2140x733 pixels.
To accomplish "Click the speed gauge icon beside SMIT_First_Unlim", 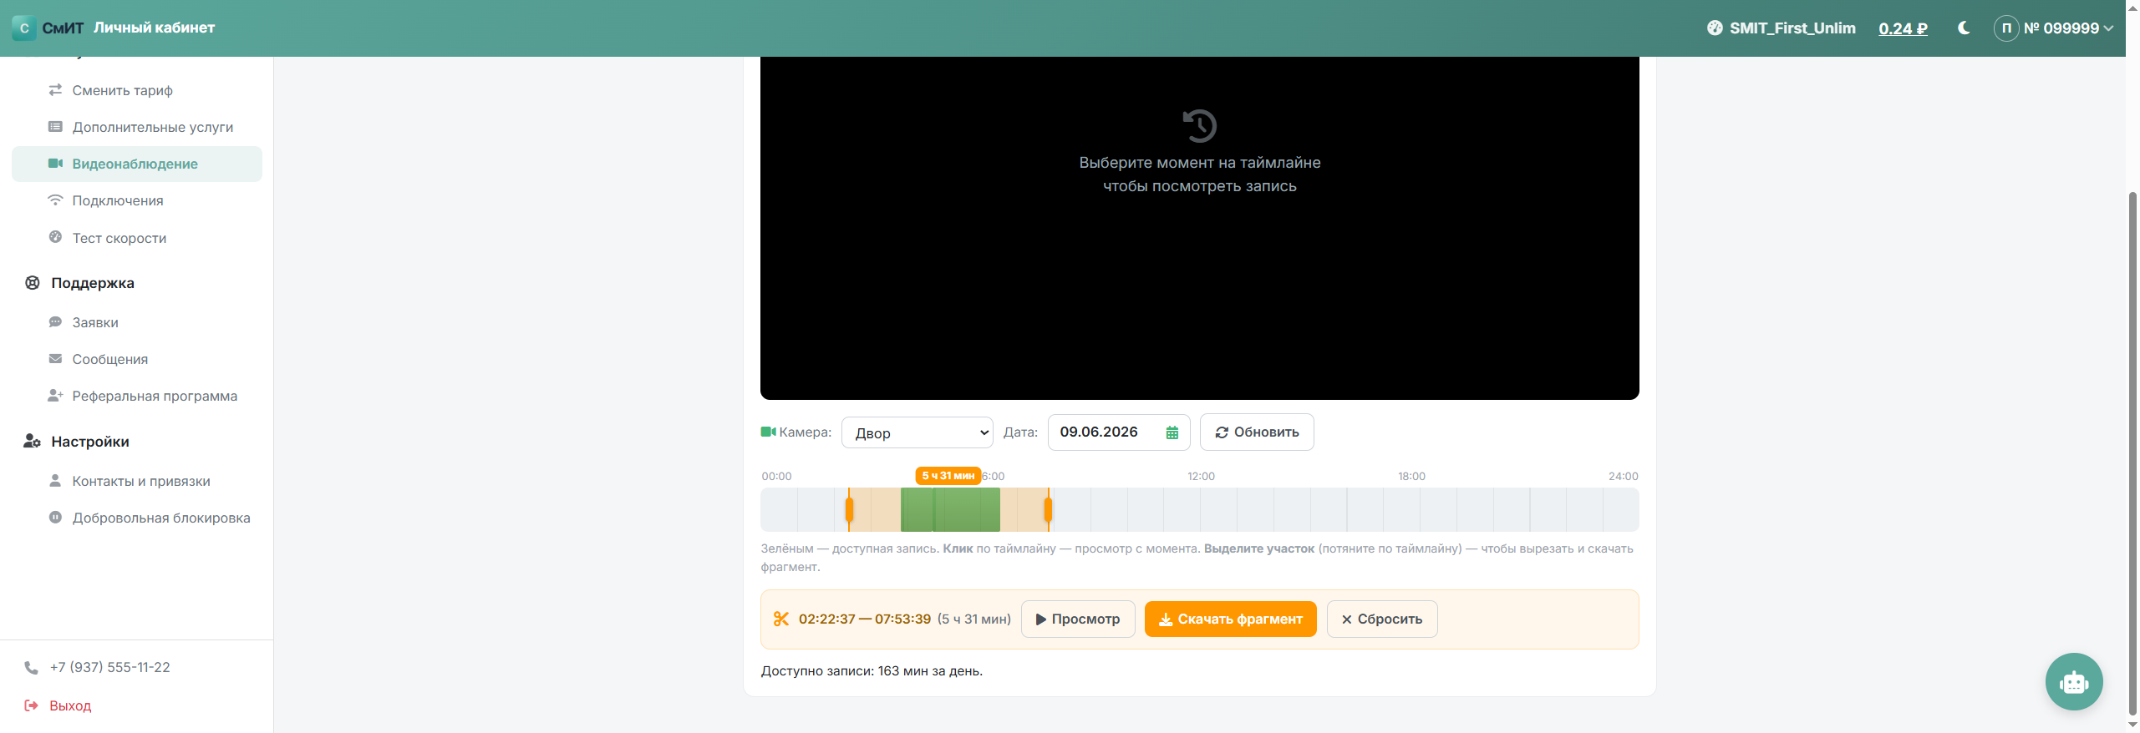I will 1715,28.
